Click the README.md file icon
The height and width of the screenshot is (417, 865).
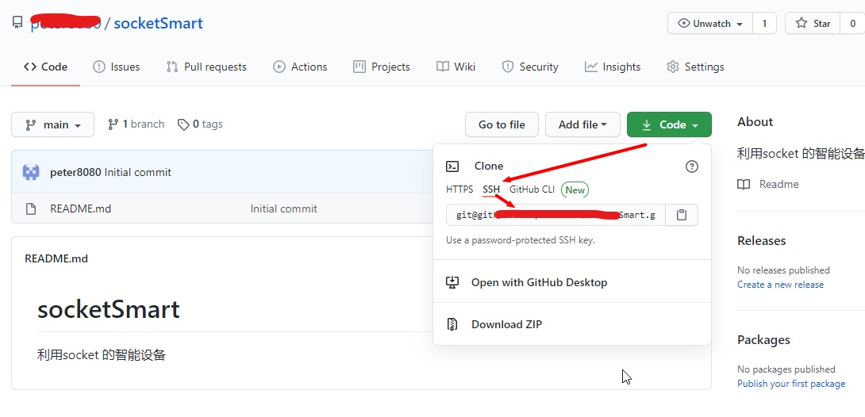click(x=31, y=208)
